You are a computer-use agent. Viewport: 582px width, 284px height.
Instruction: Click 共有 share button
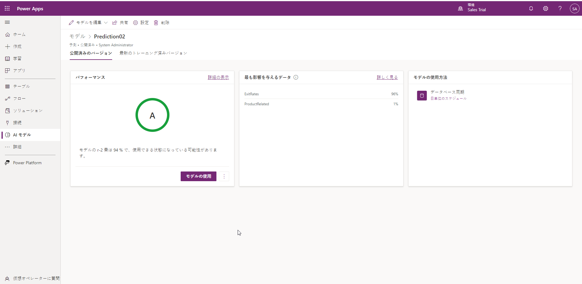tap(120, 23)
